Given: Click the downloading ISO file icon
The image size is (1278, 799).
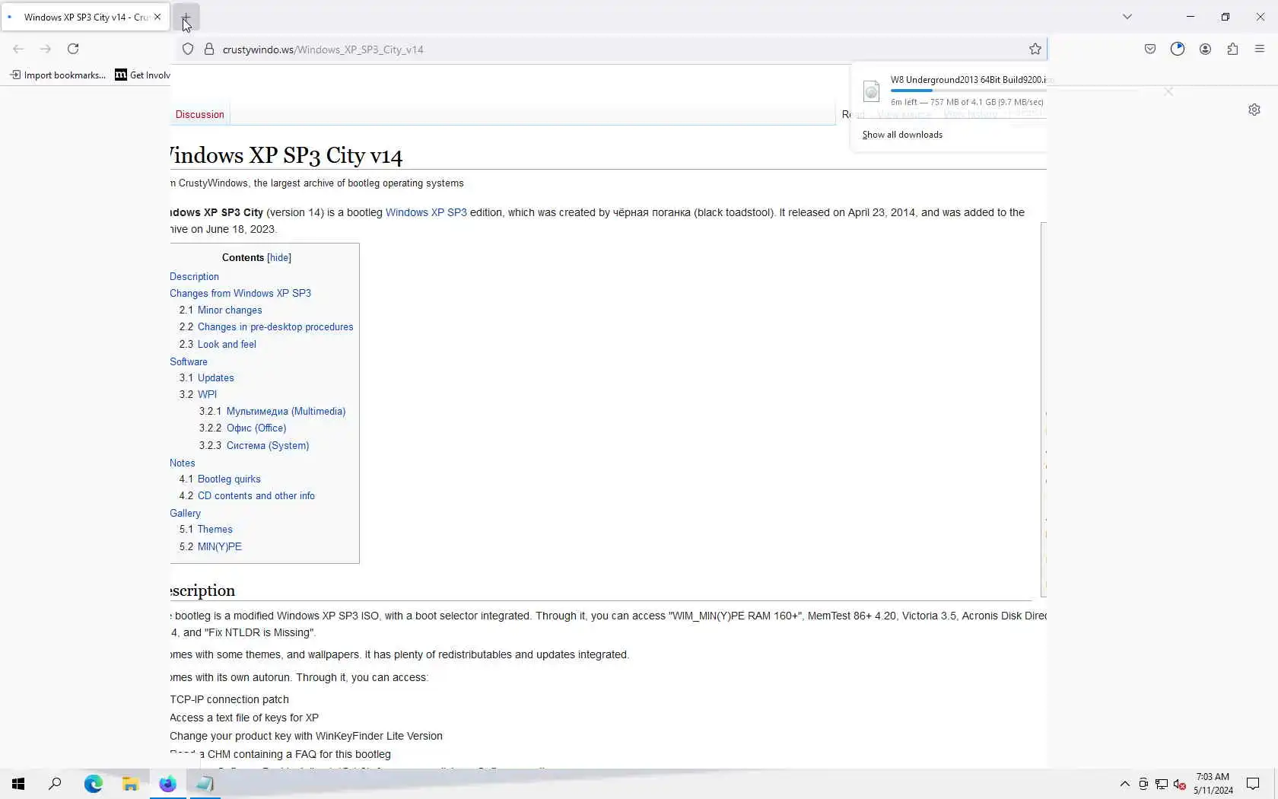Looking at the screenshot, I should pyautogui.click(x=872, y=91).
